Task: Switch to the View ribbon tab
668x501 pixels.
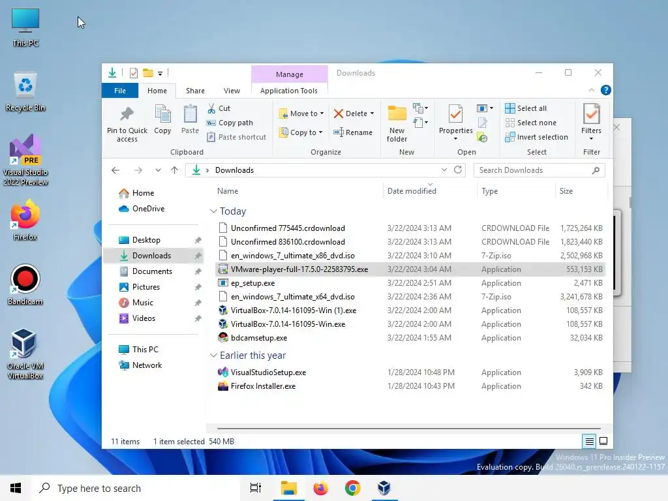Action: click(232, 91)
